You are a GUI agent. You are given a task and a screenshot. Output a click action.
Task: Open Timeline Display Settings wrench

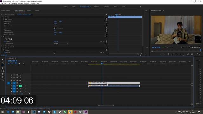pyautogui.click(x=23, y=63)
